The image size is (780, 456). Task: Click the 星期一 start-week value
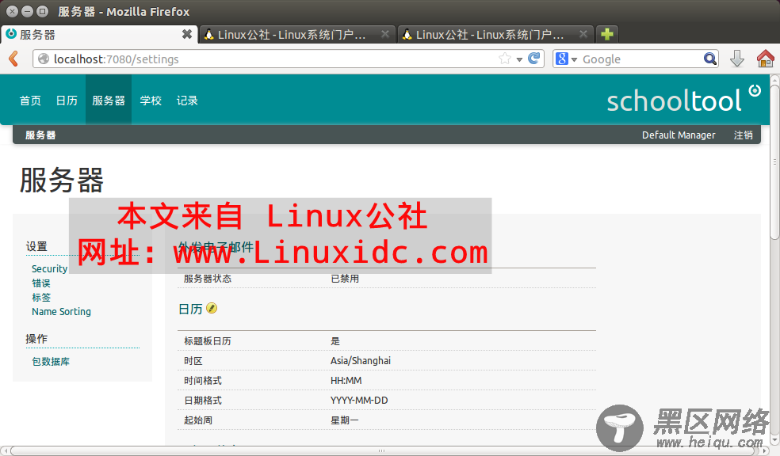tap(344, 420)
